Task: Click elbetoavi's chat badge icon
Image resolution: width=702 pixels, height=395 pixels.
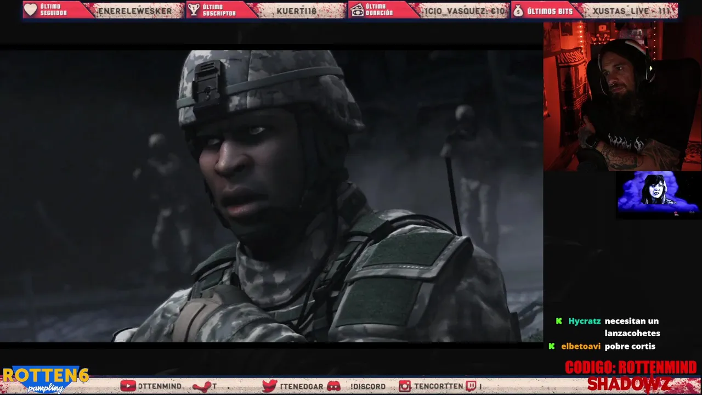Action: pos(552,346)
